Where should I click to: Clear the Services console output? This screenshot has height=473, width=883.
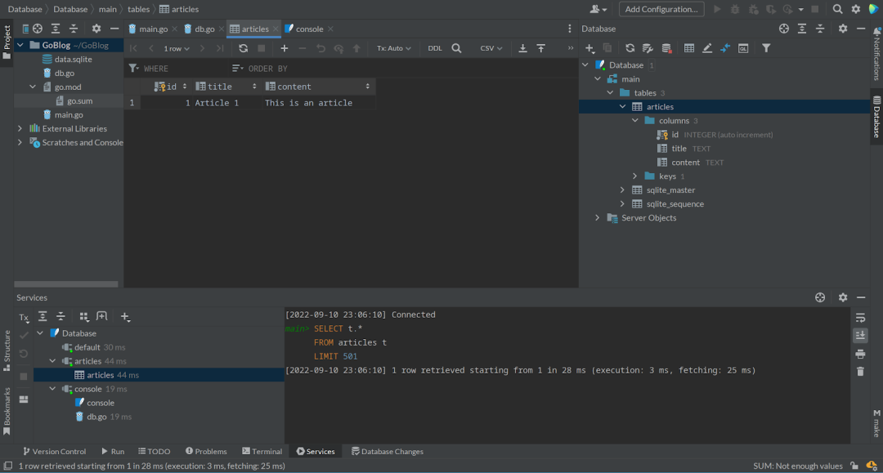click(860, 371)
